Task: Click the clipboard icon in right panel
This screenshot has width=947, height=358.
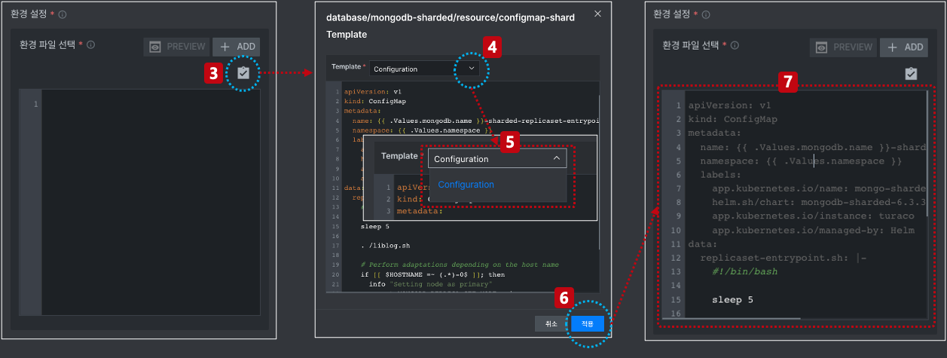Action: [x=911, y=73]
